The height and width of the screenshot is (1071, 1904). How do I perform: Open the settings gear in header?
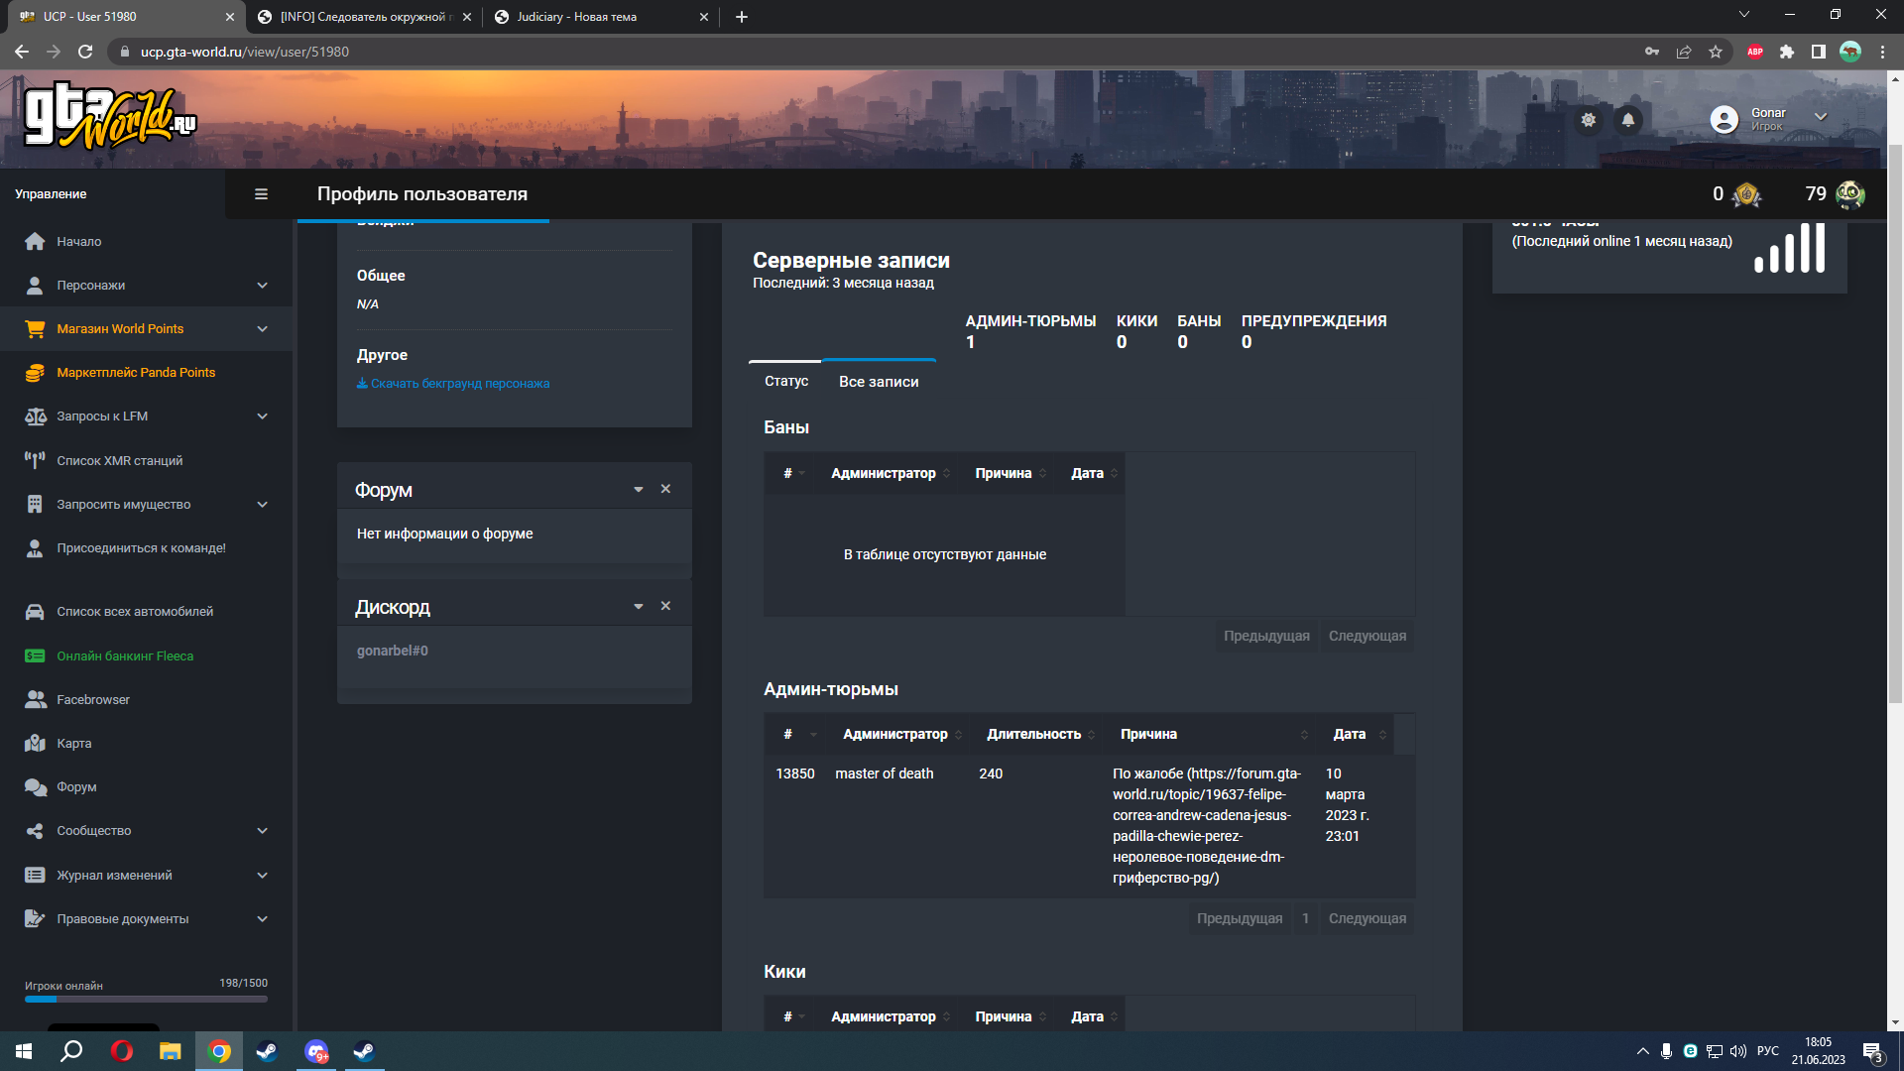pos(1589,120)
